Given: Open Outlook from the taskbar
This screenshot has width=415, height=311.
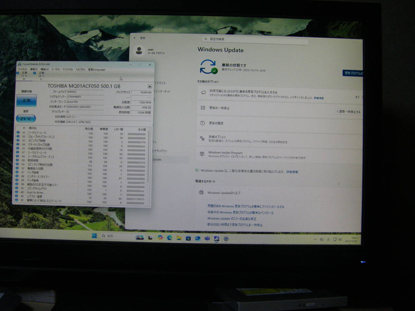Looking at the screenshot, I should pos(197,238).
